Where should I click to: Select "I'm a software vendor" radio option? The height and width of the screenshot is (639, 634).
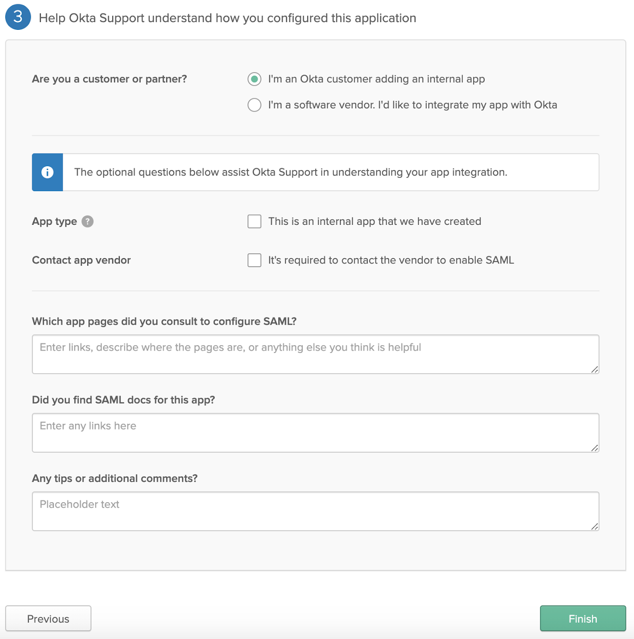[x=254, y=105]
